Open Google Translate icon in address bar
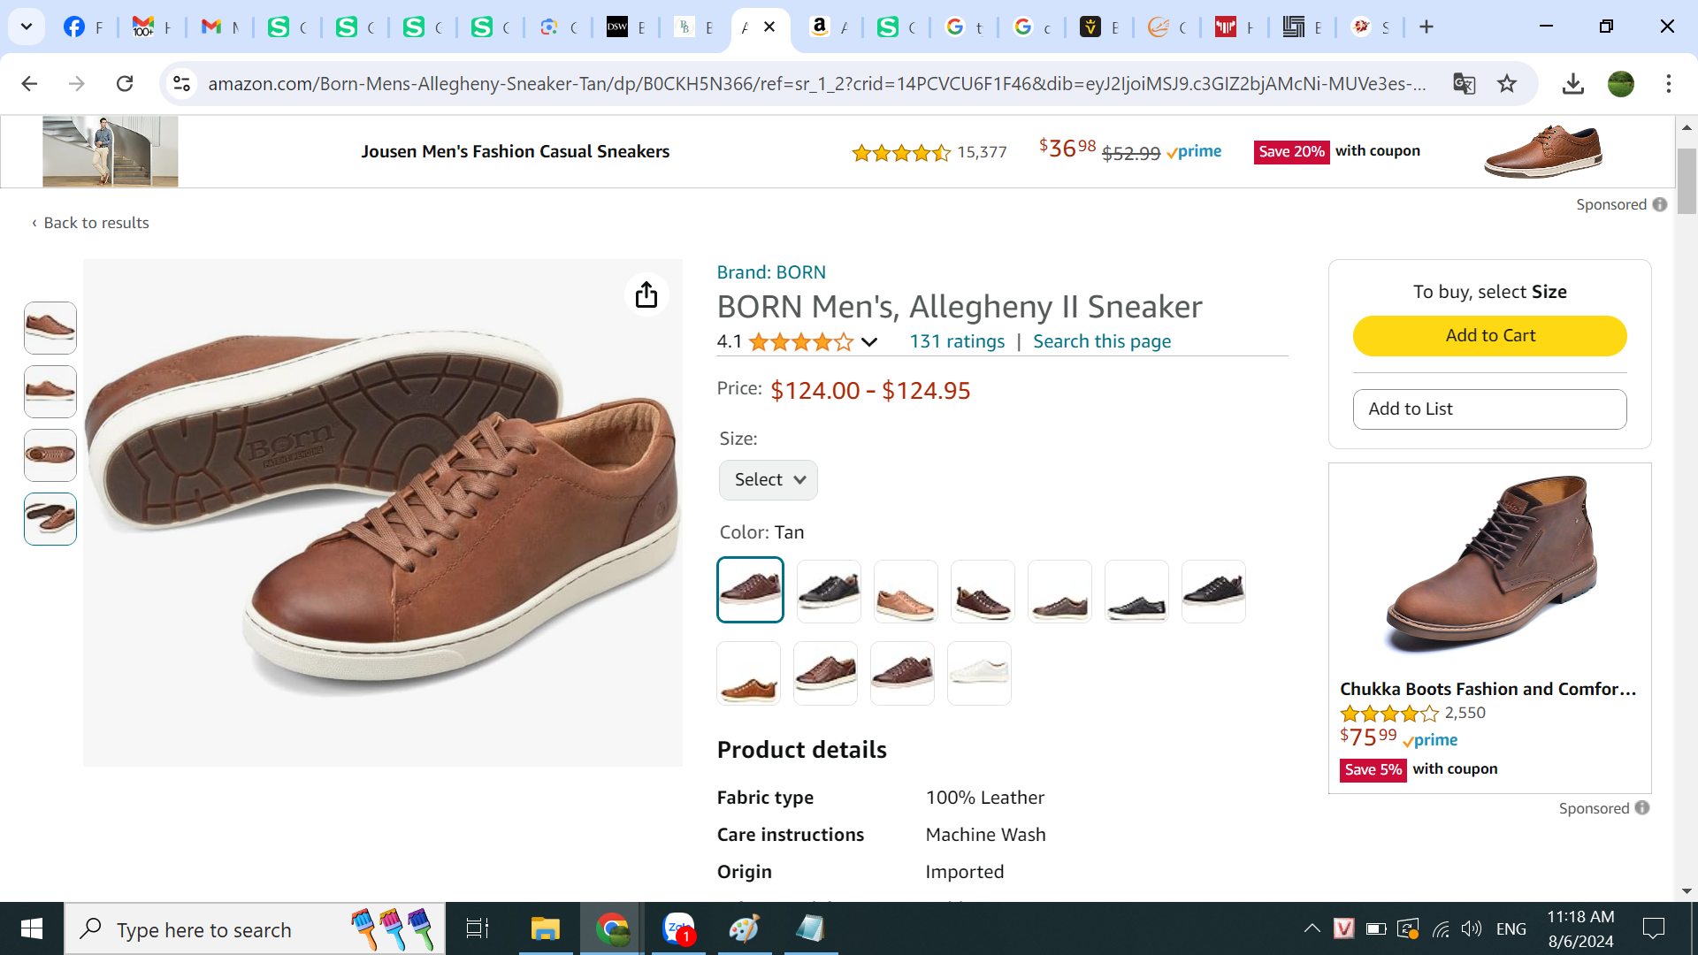This screenshot has height=955, width=1698. 1464,84
